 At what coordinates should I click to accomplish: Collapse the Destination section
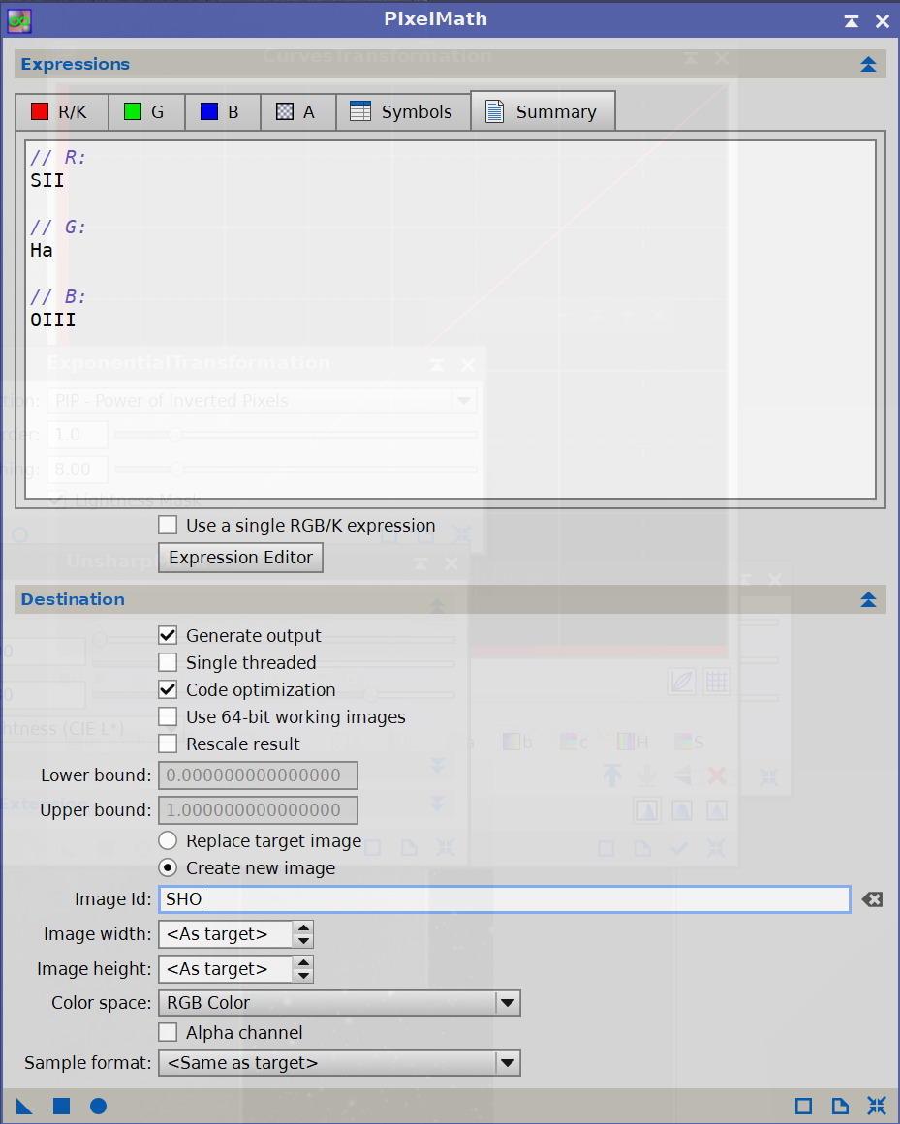point(868,600)
